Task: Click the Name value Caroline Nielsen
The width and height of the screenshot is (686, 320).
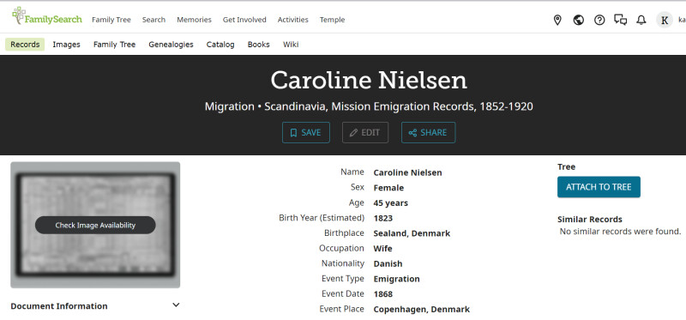Action: click(407, 172)
